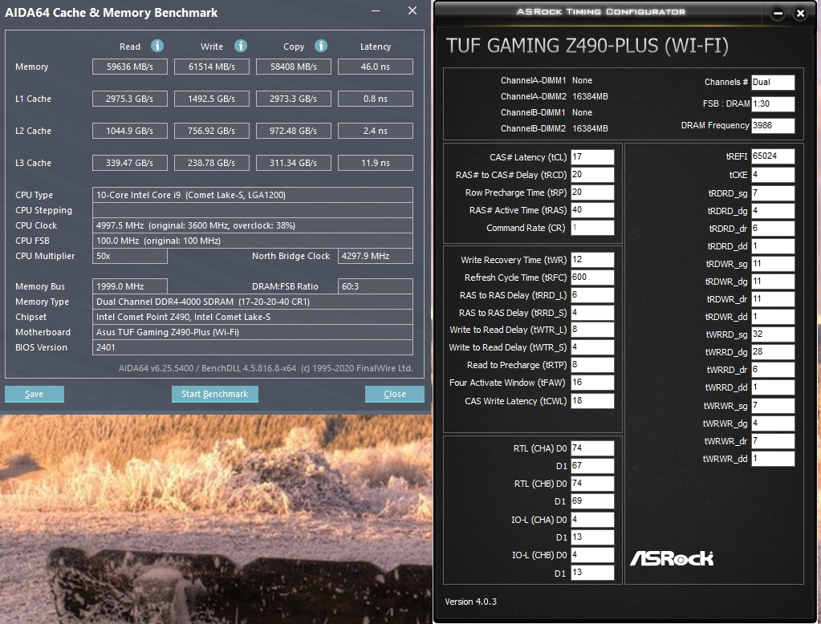Click the RAS# to CAS# Delay (tRCD) field

pyautogui.click(x=592, y=174)
